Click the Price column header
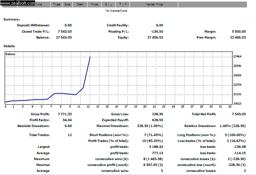The width and height of the screenshot is (256, 175). (95, 5)
